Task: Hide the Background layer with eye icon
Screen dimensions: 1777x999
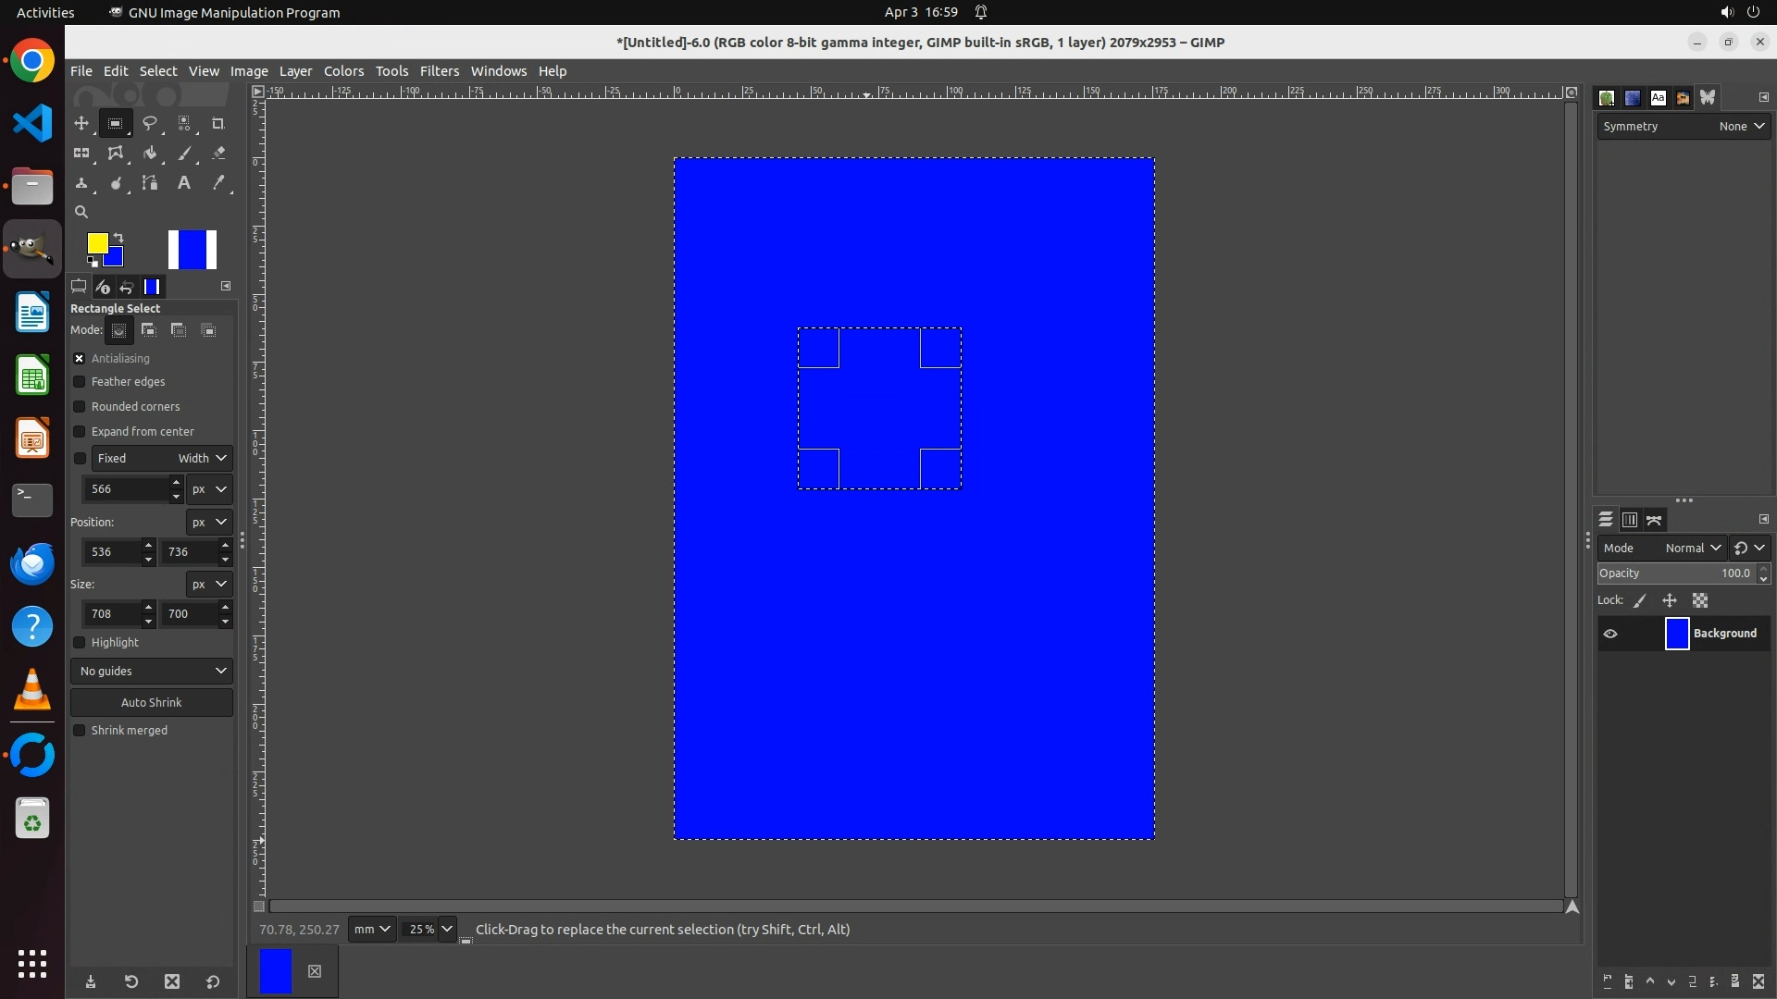Action: pos(1610,634)
